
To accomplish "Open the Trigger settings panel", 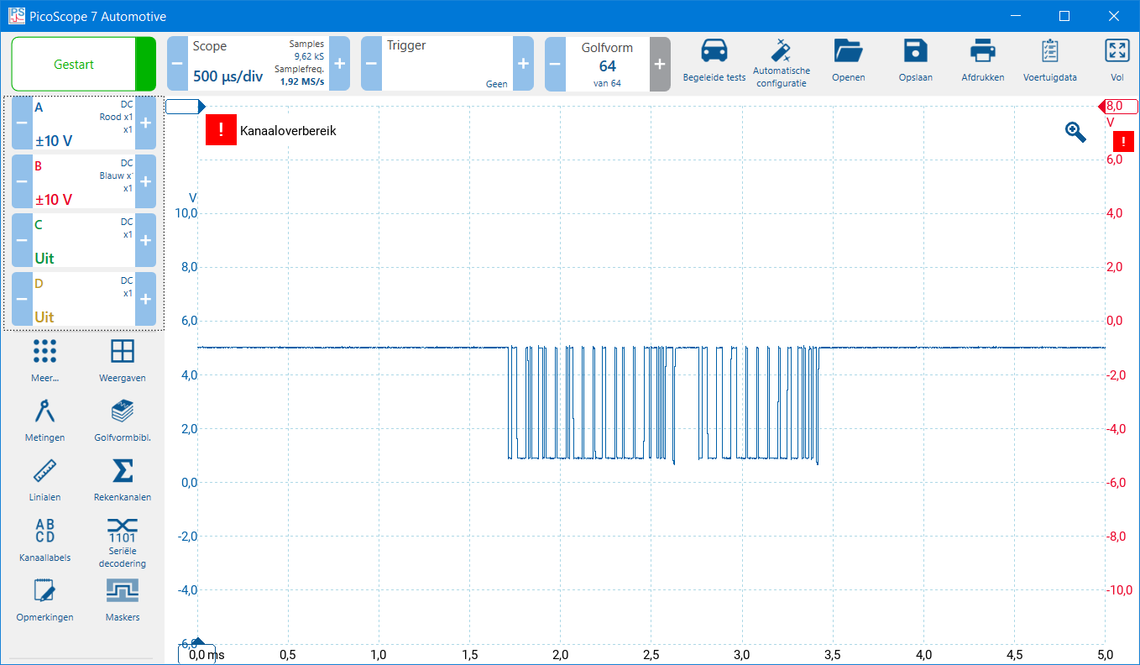I will 447,64.
